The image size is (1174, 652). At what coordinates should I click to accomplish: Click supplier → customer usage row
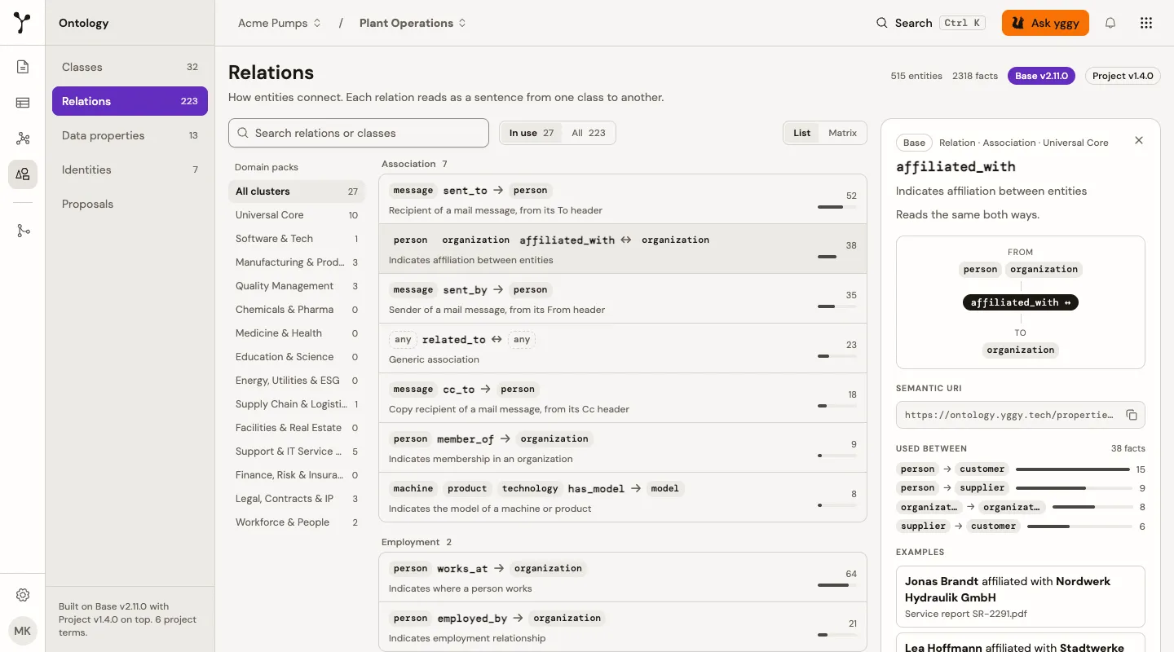(1021, 526)
